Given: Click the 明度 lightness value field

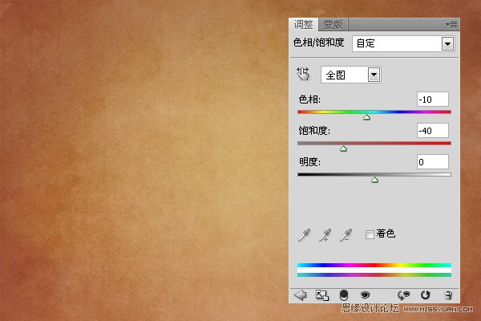Looking at the screenshot, I should point(432,162).
